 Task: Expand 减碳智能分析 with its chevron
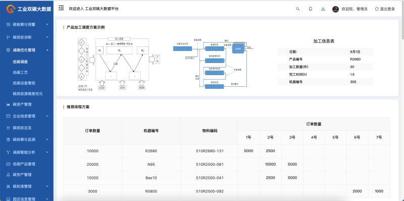47,152
